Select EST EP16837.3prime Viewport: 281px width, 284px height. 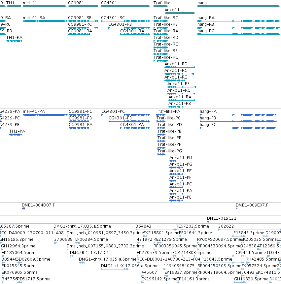tap(166, 276)
